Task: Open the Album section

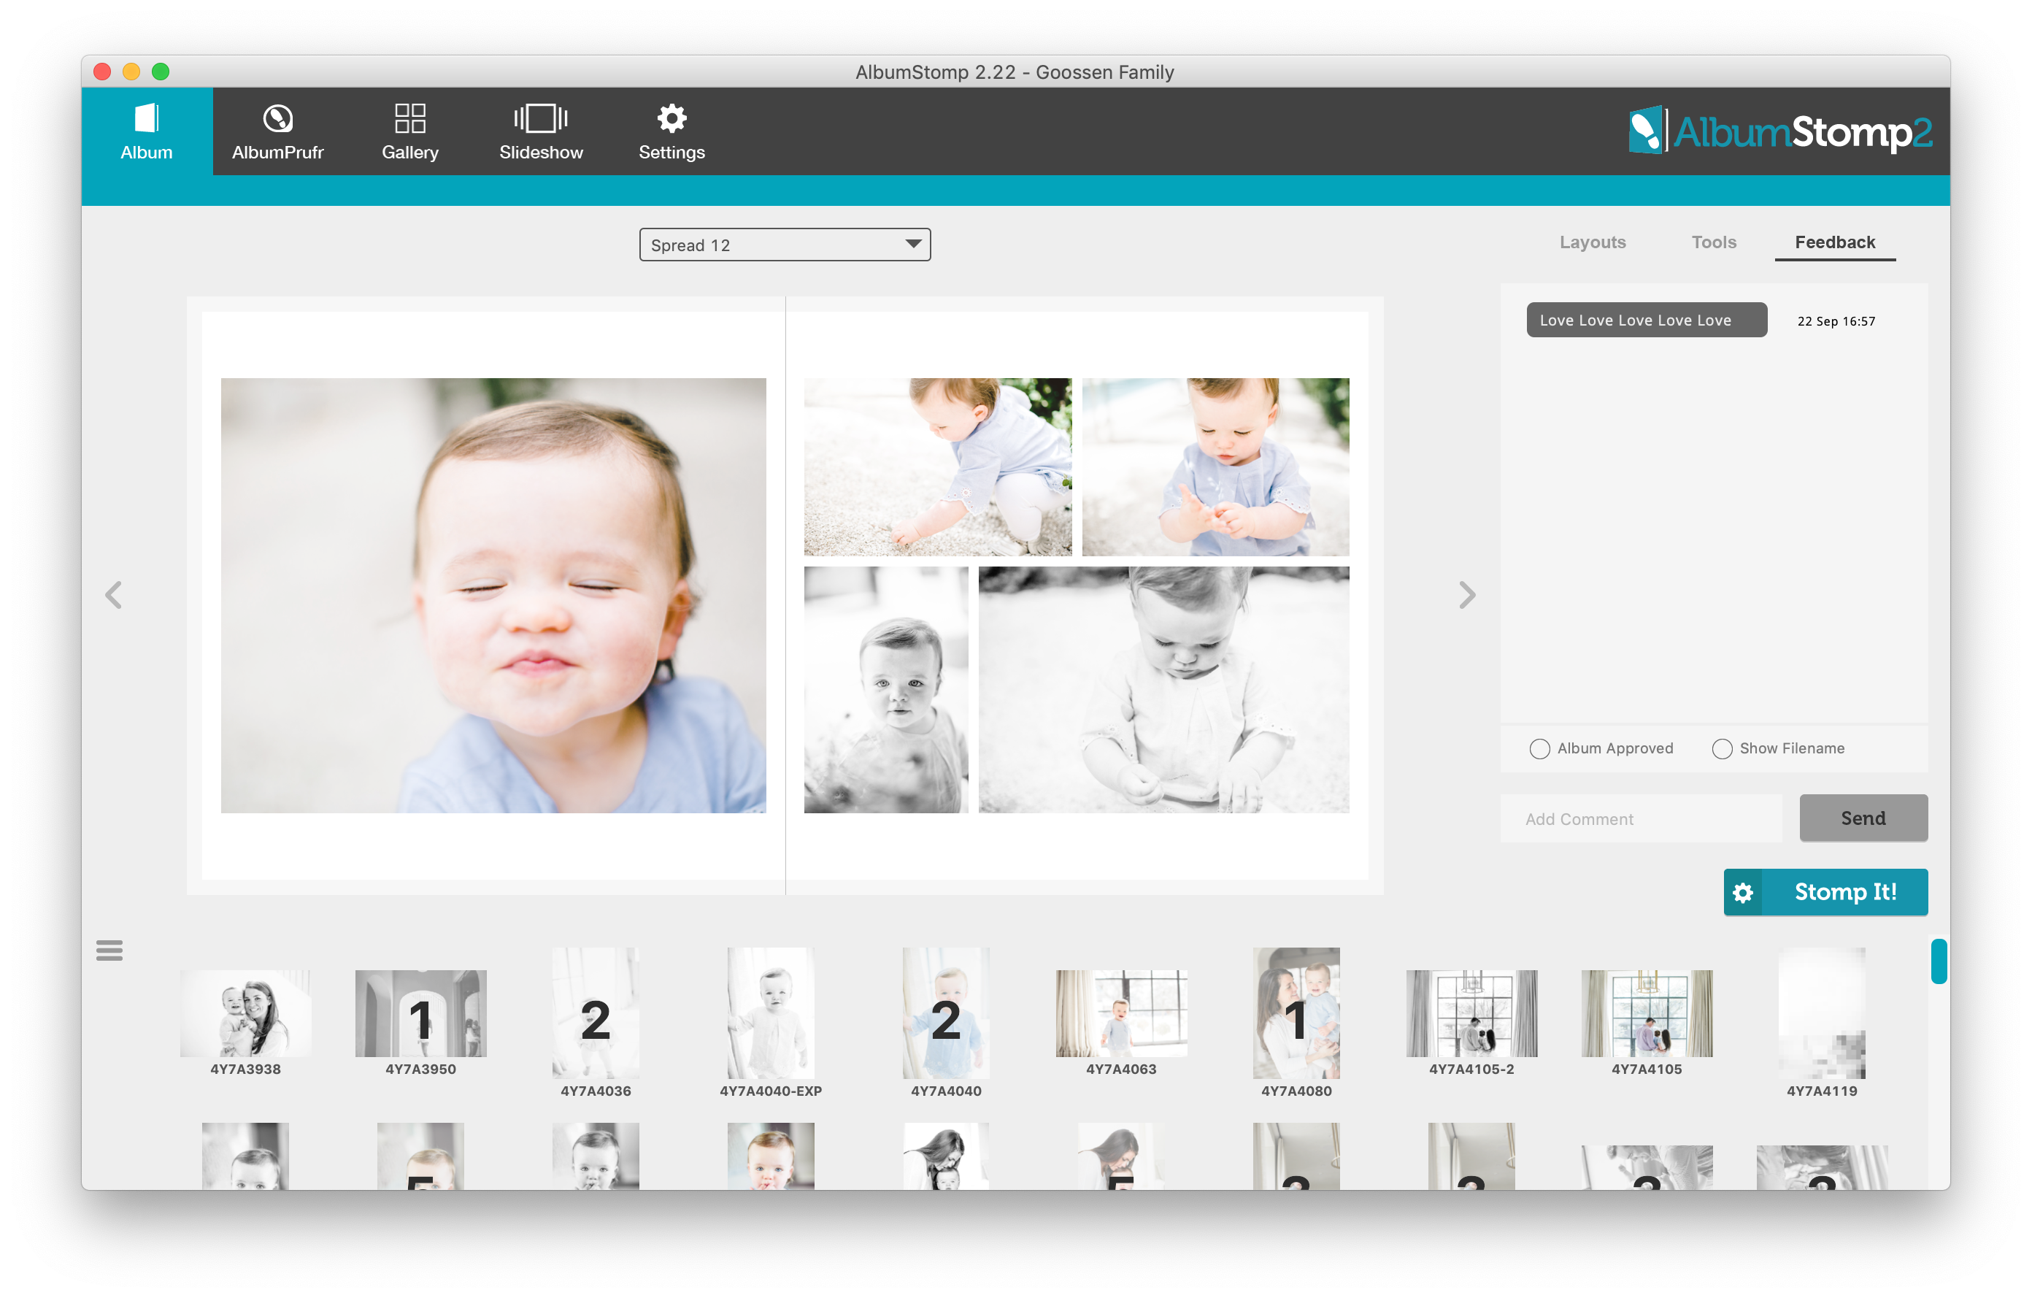Action: [x=146, y=131]
